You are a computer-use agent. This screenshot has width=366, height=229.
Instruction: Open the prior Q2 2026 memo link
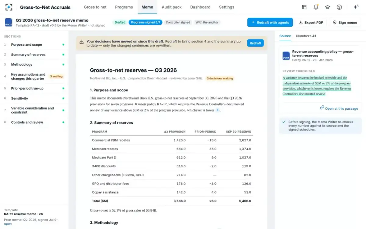(x=8, y=224)
